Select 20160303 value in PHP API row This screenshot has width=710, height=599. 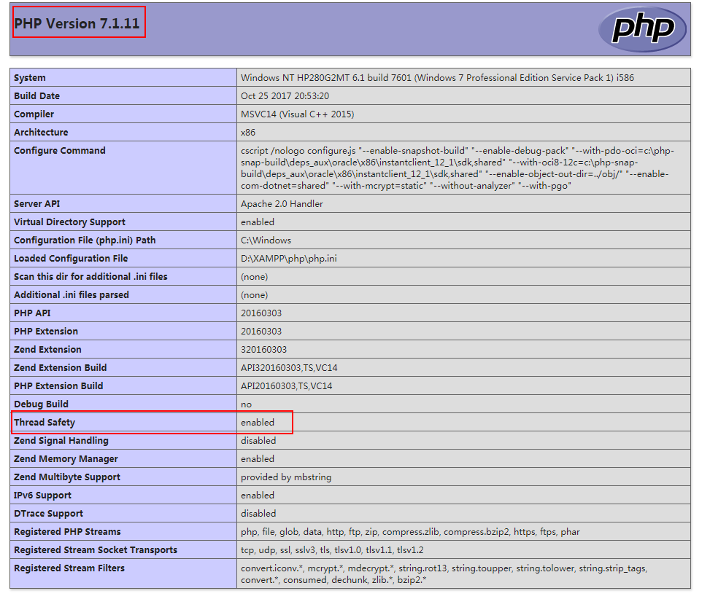pos(261,313)
